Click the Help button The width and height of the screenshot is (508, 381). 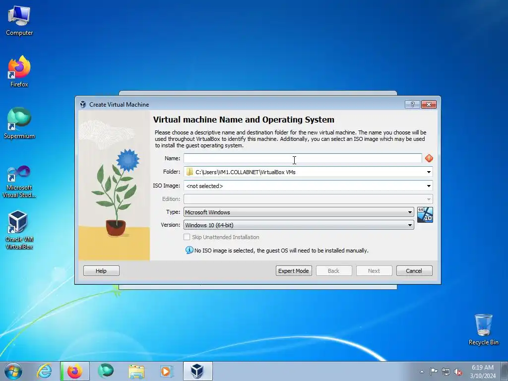point(101,271)
